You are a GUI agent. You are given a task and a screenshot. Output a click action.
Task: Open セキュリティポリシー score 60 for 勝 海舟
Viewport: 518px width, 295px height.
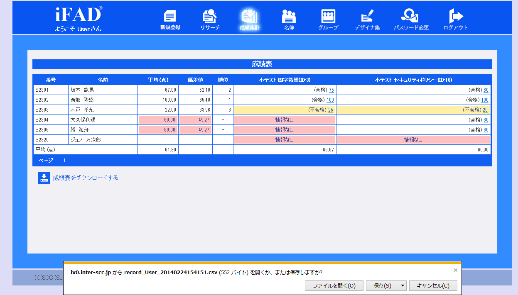[x=486, y=130]
